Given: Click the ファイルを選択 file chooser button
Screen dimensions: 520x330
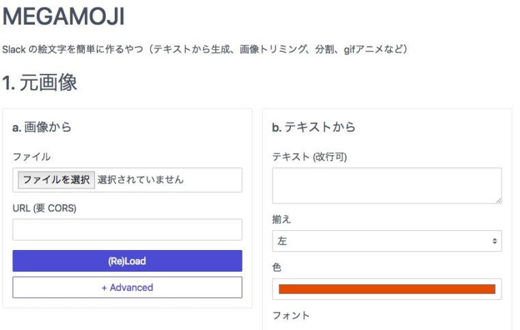Looking at the screenshot, I should click(x=57, y=180).
